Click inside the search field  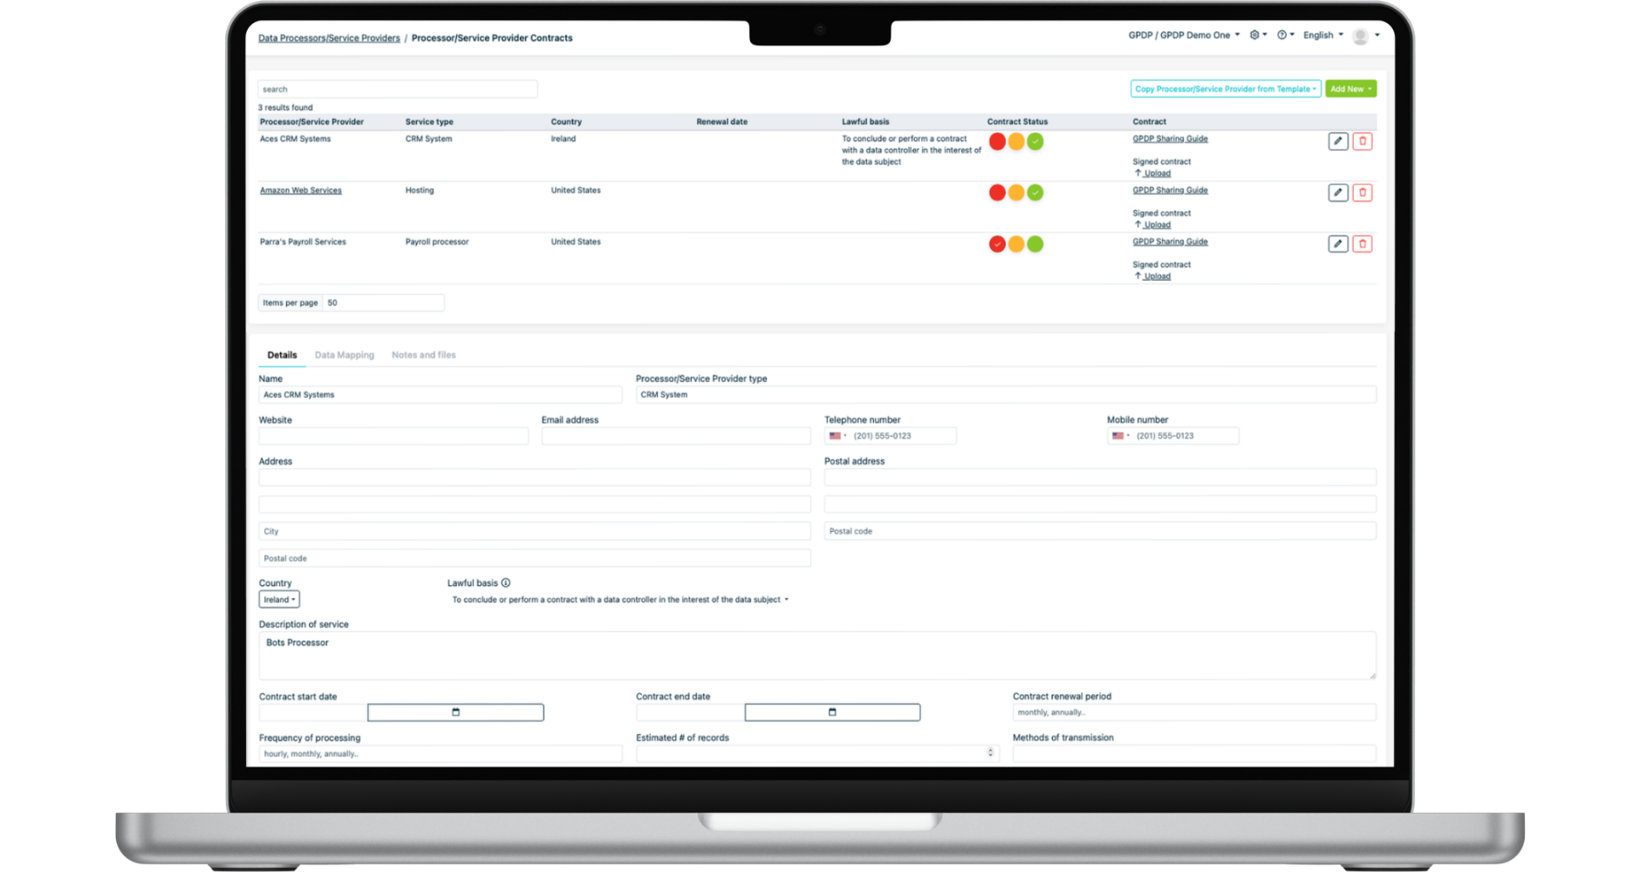point(397,88)
